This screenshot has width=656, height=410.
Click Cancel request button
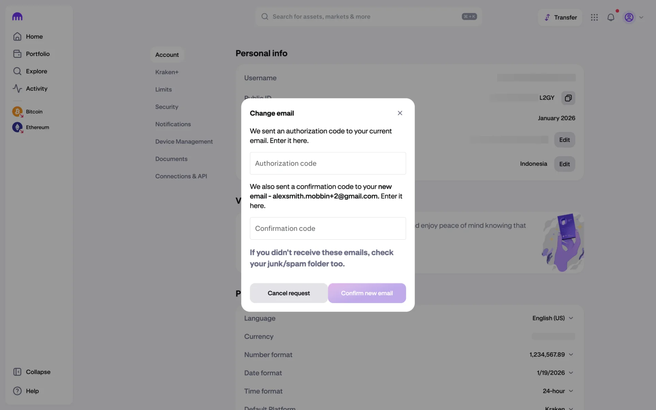pos(289,293)
